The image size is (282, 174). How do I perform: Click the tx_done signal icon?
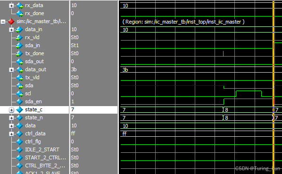pos(20,54)
